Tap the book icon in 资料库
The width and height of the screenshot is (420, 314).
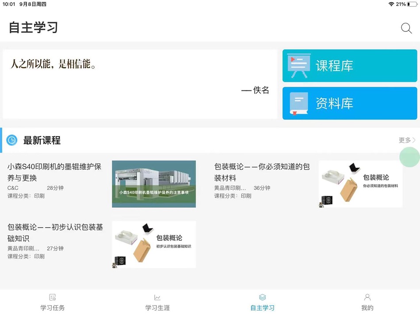(299, 104)
